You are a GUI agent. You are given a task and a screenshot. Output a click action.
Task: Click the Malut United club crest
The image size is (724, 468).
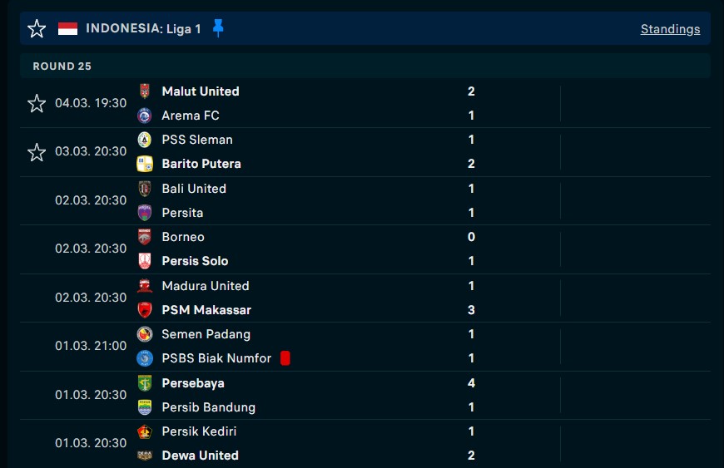(145, 91)
